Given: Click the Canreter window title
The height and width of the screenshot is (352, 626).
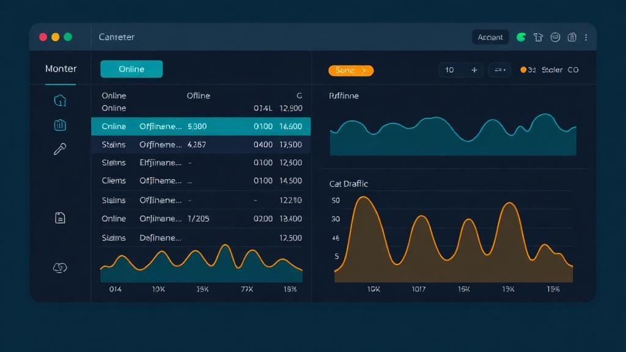Looking at the screenshot, I should tap(117, 37).
